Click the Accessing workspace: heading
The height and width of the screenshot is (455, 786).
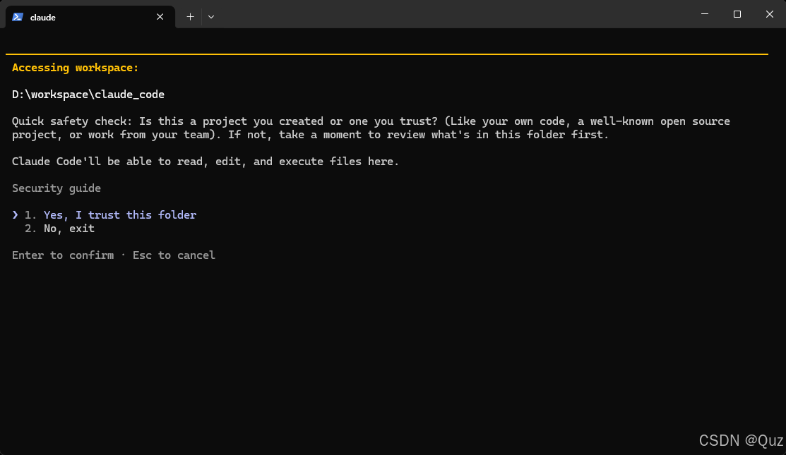tap(75, 68)
